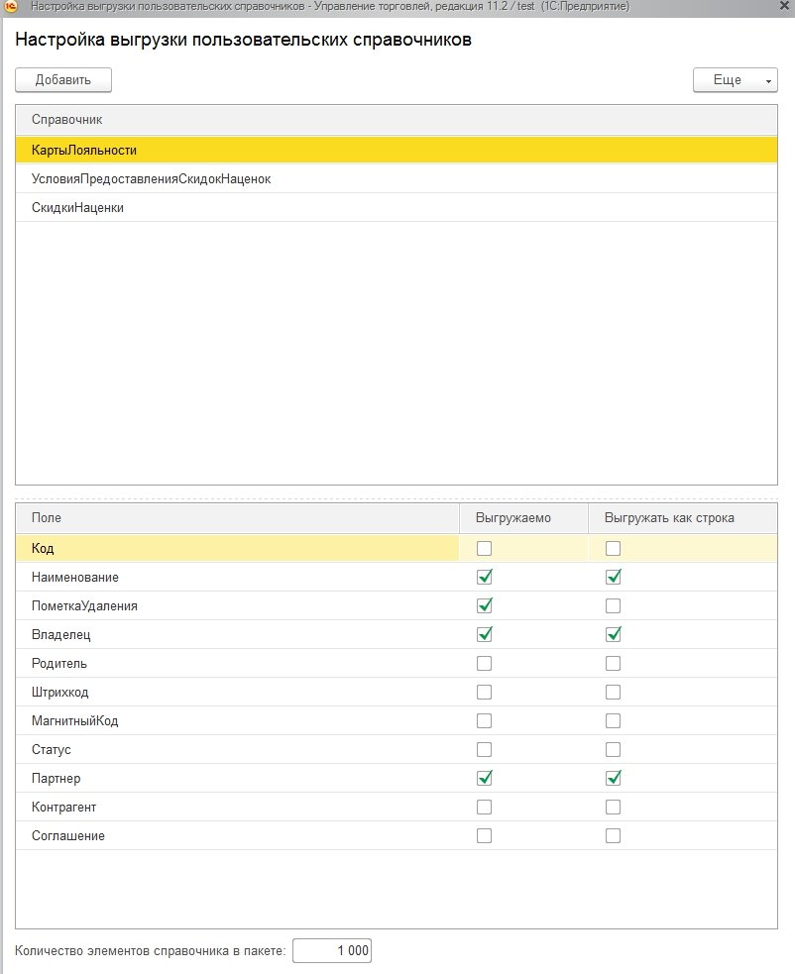Check Выгружать как строка for ПометкаУдаления
The height and width of the screenshot is (974, 795).
(x=613, y=605)
